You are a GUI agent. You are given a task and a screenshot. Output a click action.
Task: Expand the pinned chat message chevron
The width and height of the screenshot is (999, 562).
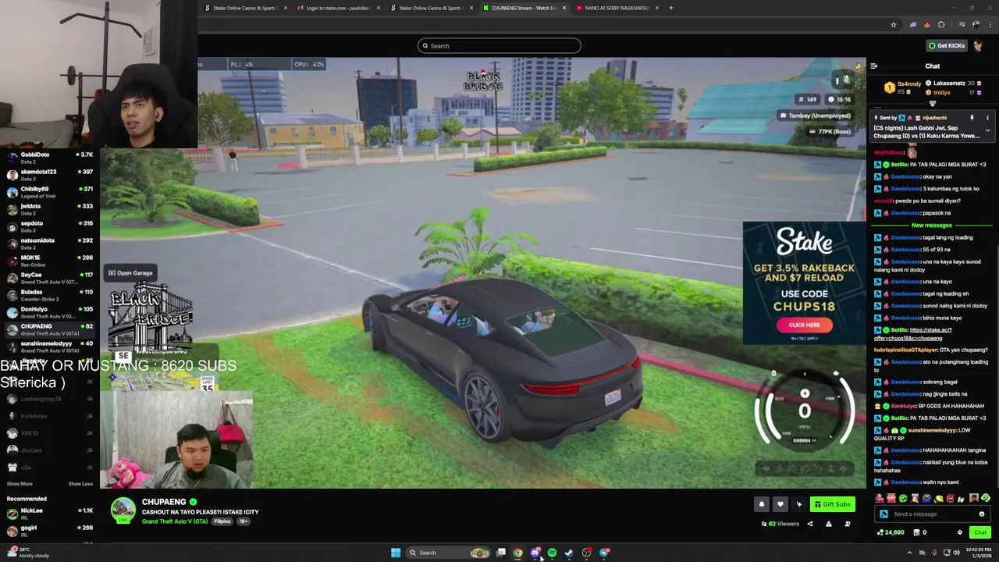click(987, 130)
